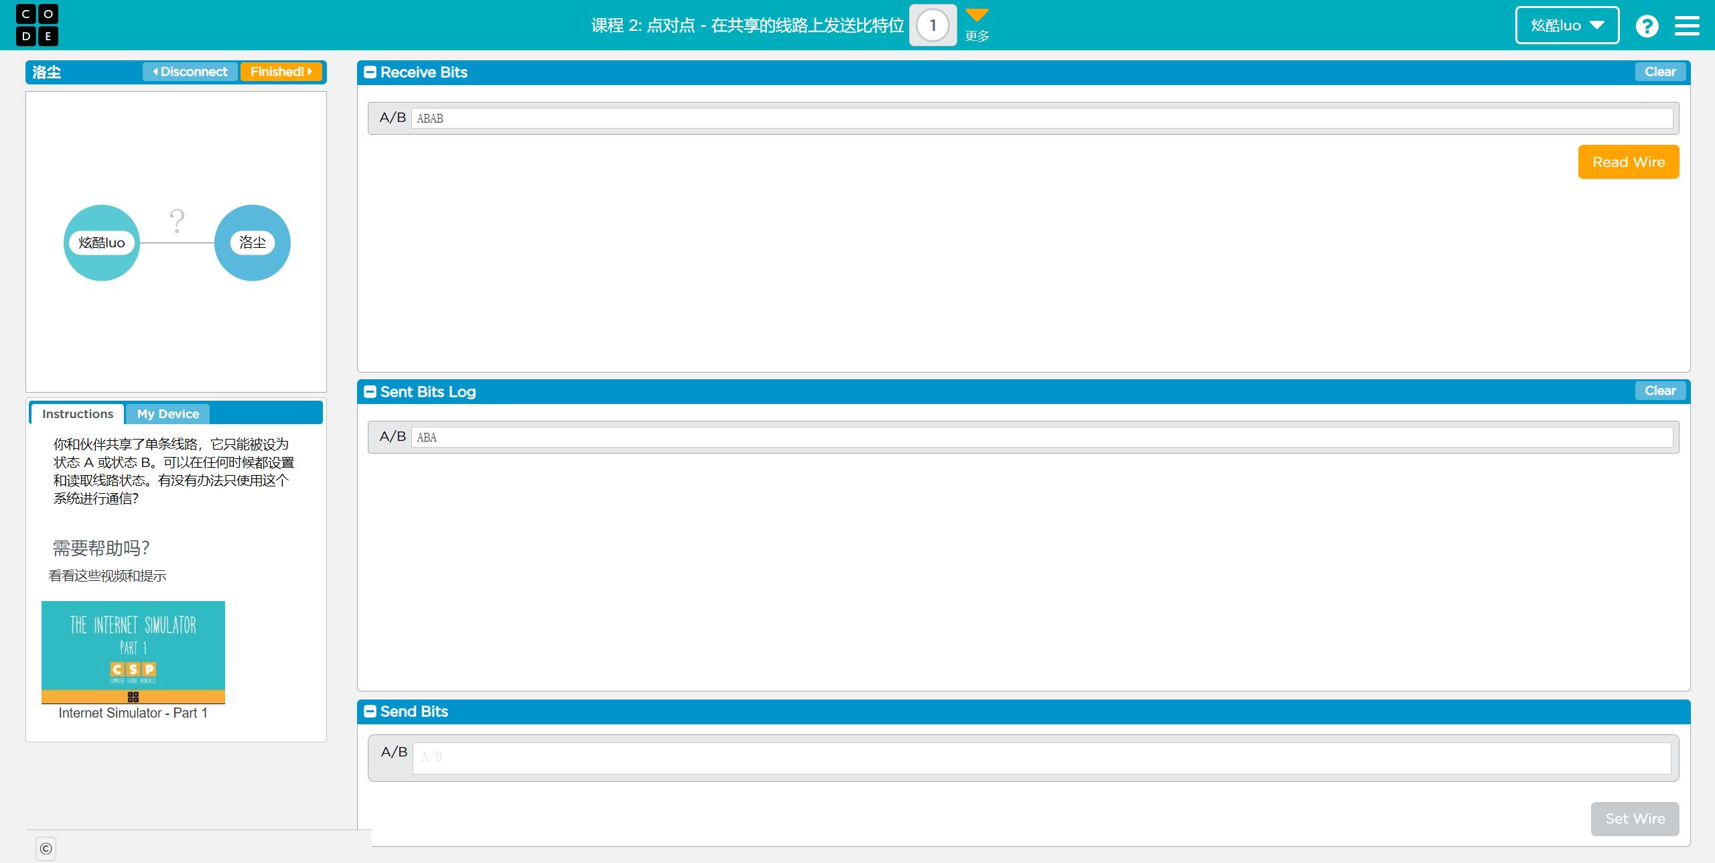Collapse the Send Bits panel

point(370,712)
